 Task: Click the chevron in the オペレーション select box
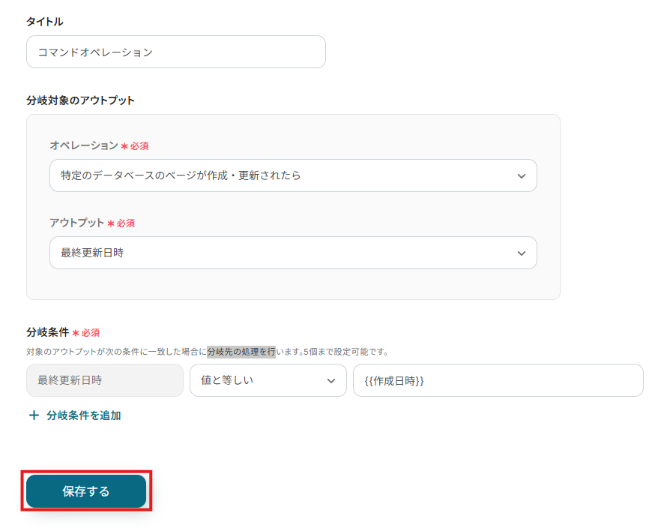click(x=522, y=176)
